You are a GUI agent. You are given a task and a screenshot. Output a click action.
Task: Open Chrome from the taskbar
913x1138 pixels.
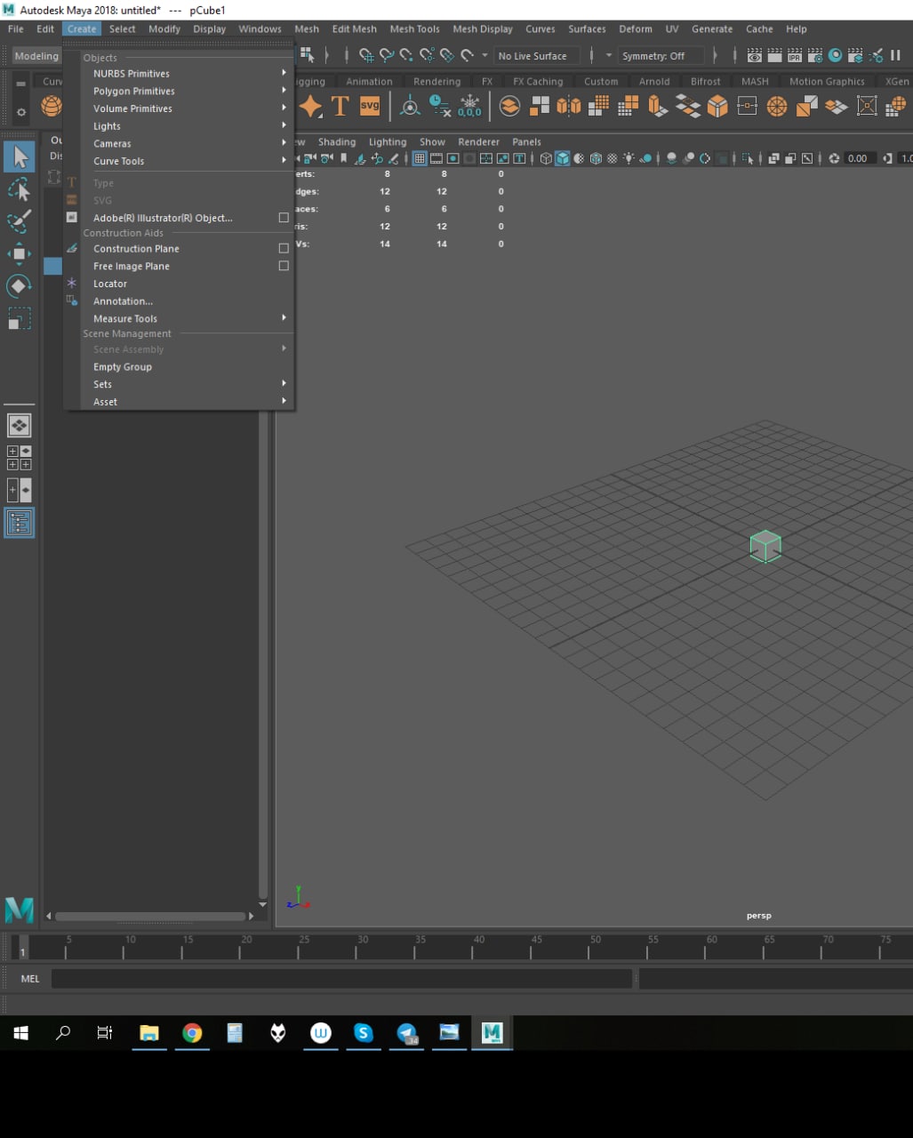click(x=192, y=1032)
